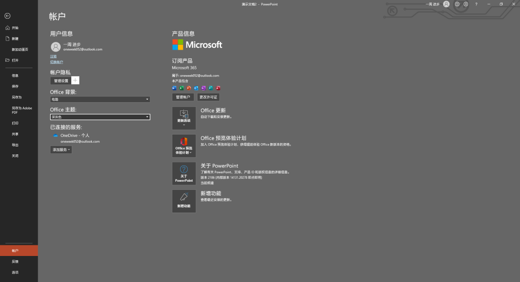Expand the 添加服务 dropdown button
Screen dimensions: 520x282
click(61, 150)
